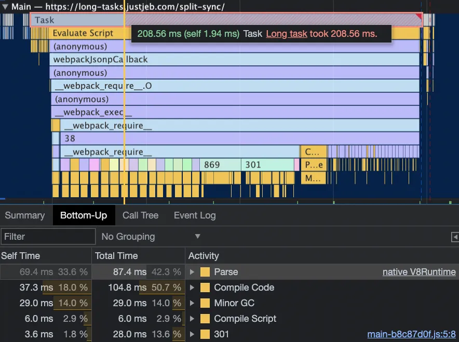Sort by Total Time column header

(139, 256)
